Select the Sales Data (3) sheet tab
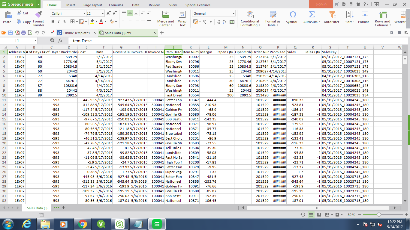The height and width of the screenshot is (230, 410). click(x=37, y=208)
